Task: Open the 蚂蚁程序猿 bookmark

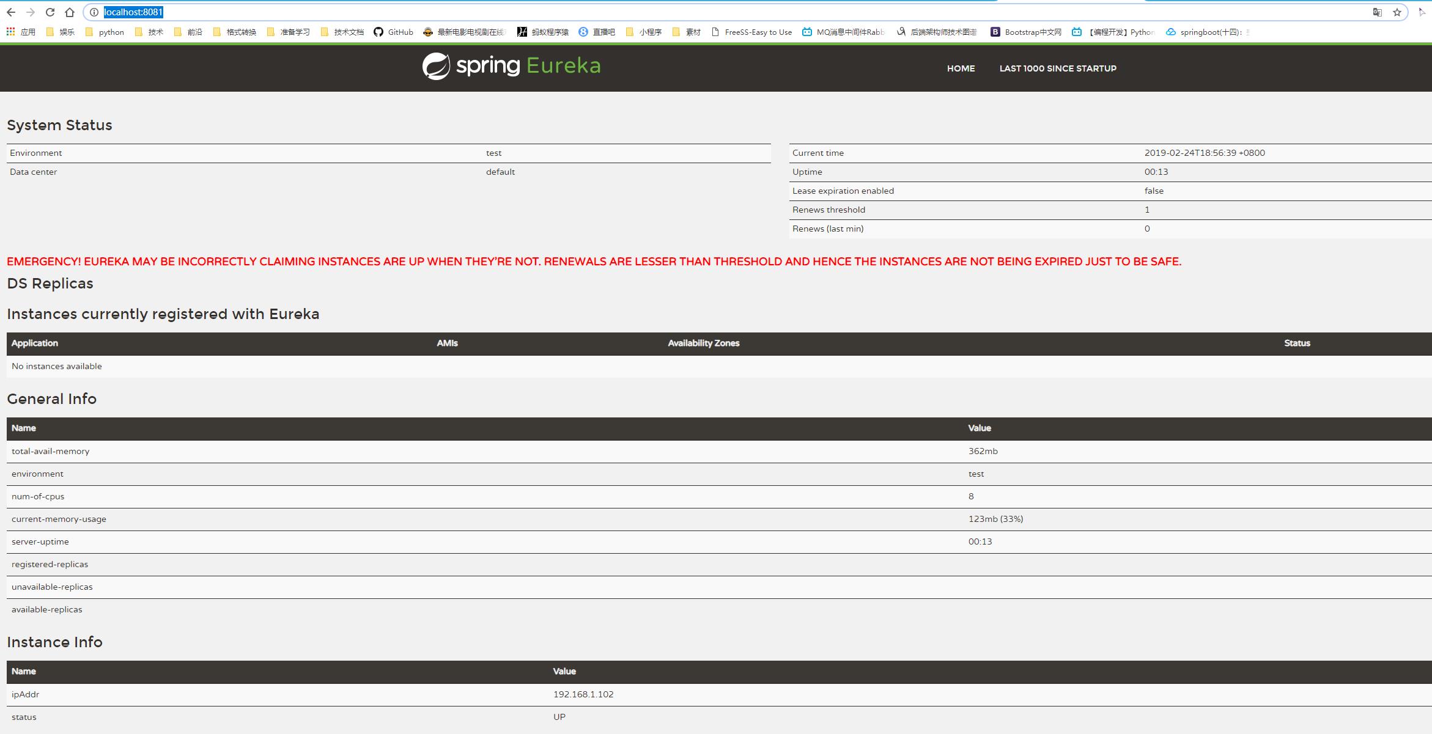Action: tap(543, 32)
